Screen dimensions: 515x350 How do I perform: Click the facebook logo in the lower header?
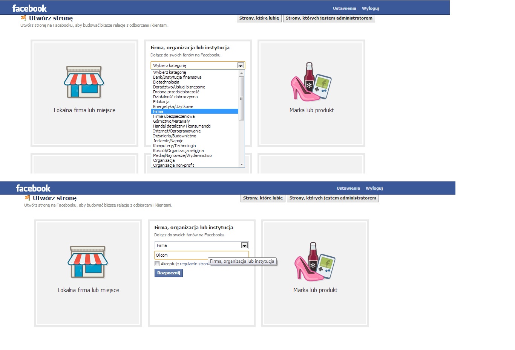tap(33, 188)
